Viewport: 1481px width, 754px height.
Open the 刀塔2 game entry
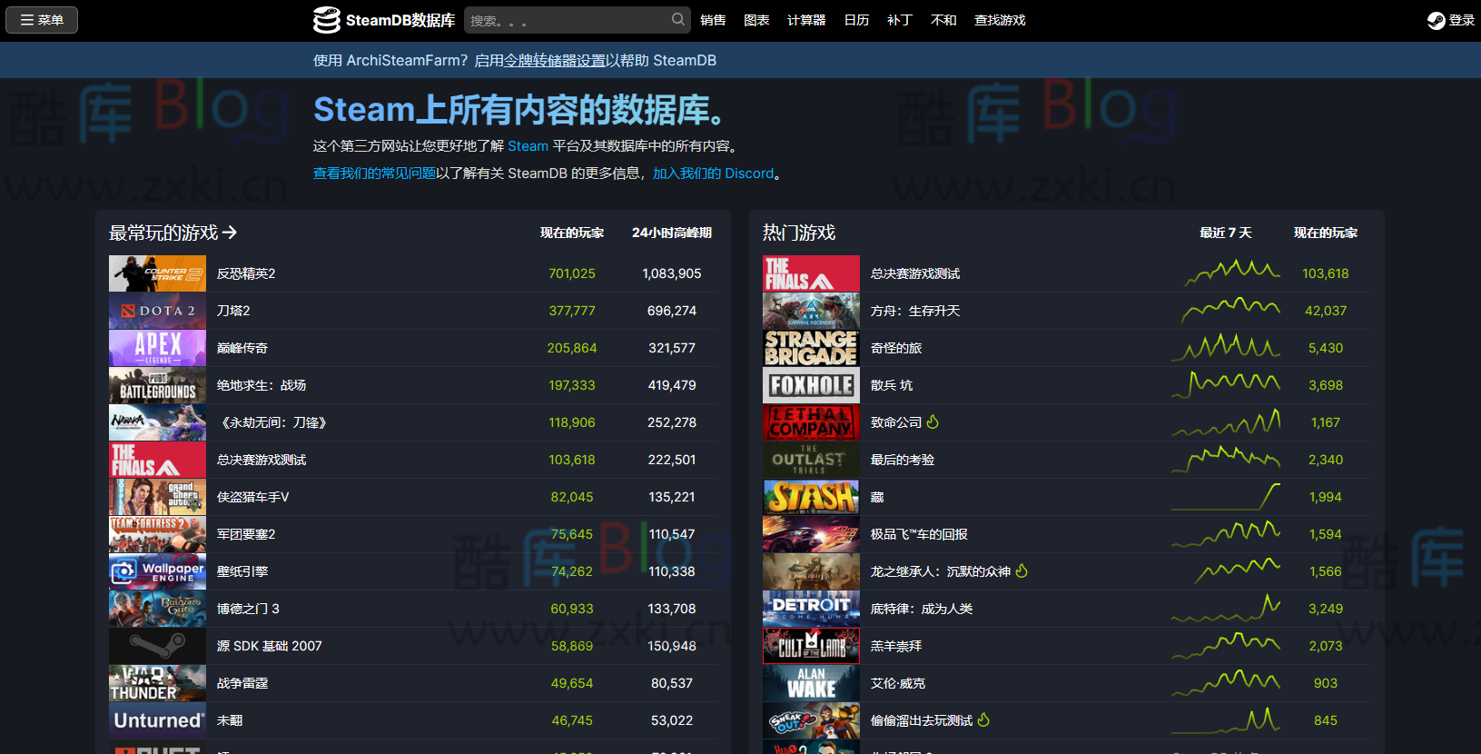coord(233,311)
